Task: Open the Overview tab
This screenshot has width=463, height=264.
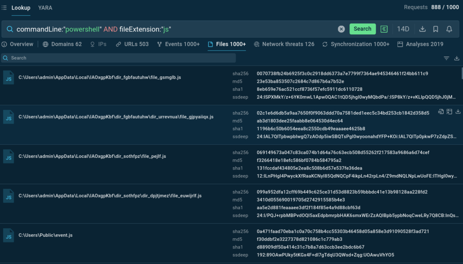Action: (x=18, y=44)
